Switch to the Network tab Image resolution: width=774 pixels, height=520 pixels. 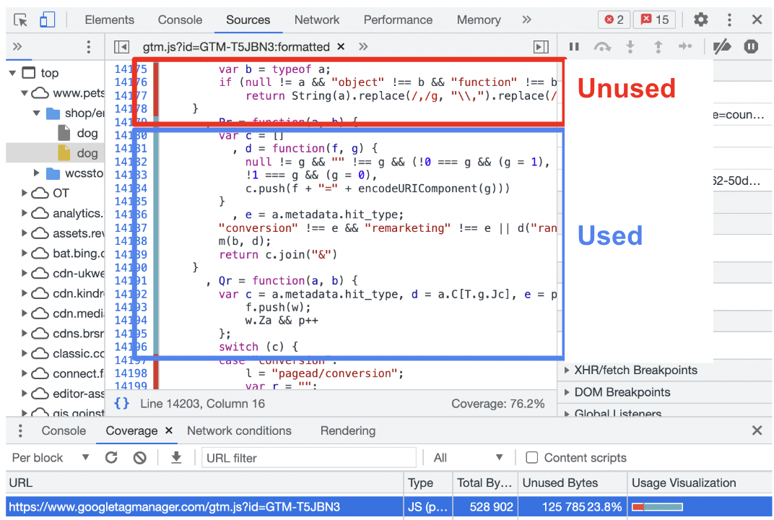(316, 19)
